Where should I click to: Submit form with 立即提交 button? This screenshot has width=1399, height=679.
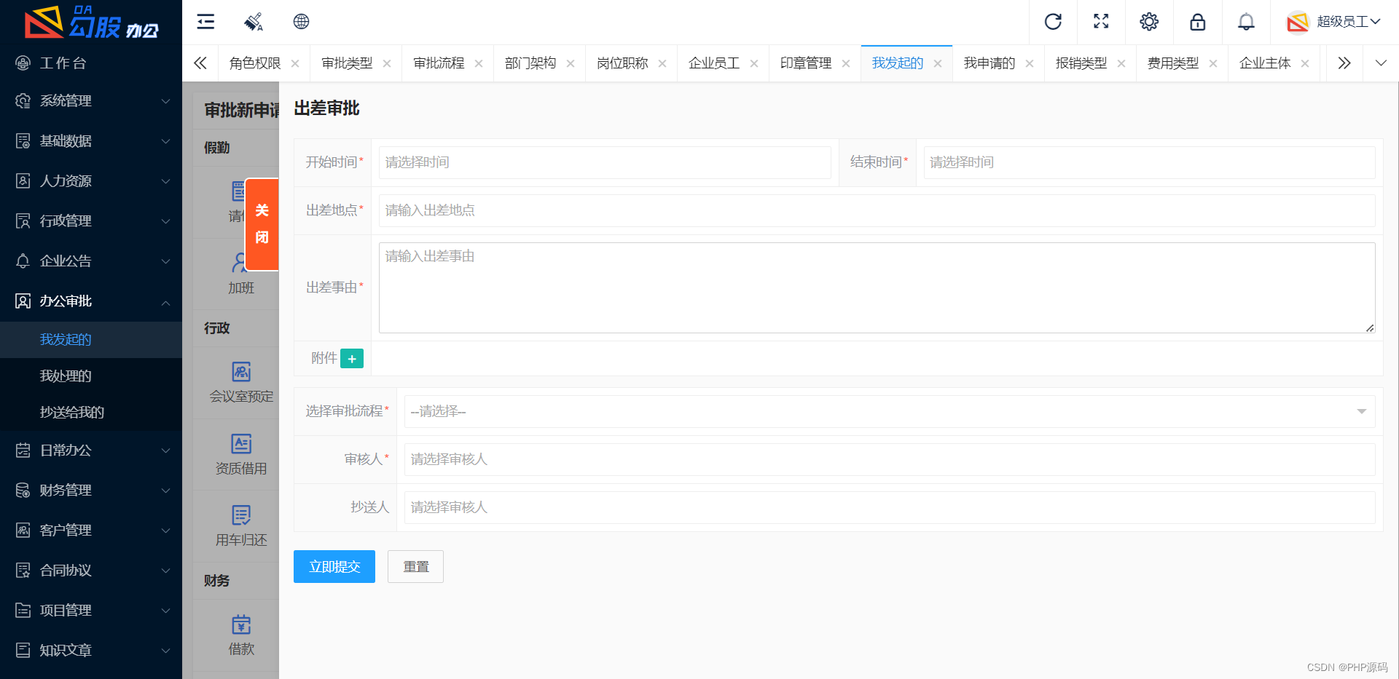pos(334,566)
